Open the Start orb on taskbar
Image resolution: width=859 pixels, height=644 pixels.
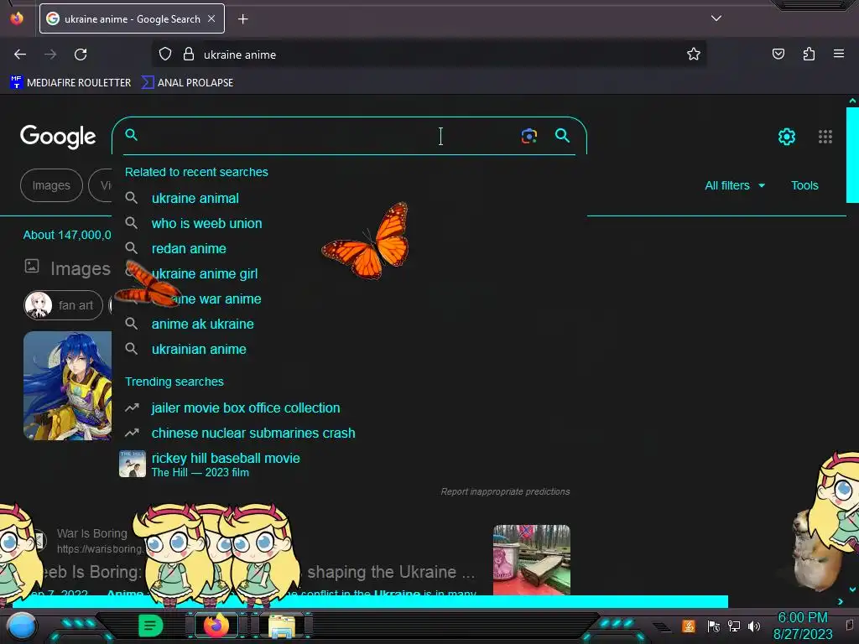(x=22, y=626)
